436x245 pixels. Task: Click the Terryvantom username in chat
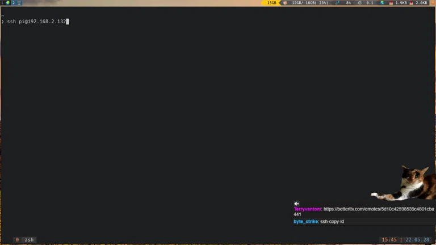point(307,209)
